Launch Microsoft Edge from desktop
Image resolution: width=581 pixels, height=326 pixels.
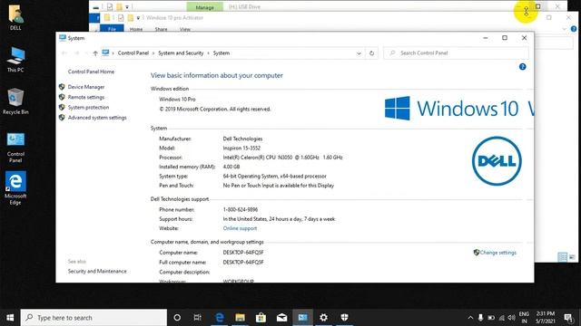pos(15,187)
